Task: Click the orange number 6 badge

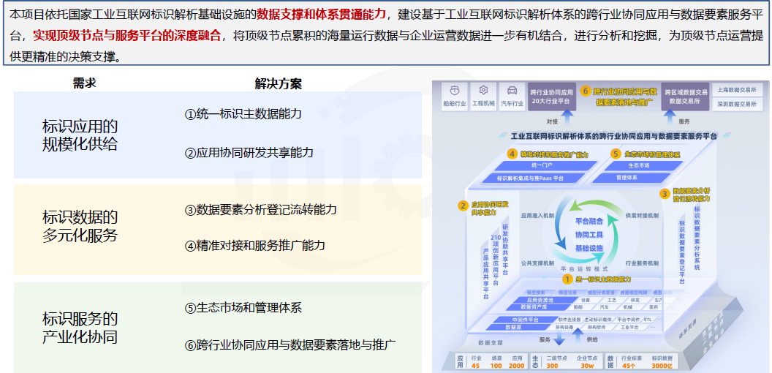Action: click(x=585, y=91)
